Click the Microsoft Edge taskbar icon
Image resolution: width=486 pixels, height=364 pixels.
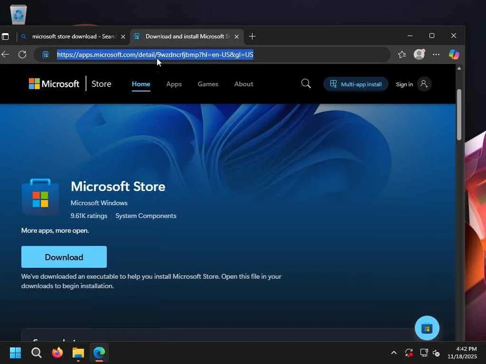(x=99, y=353)
